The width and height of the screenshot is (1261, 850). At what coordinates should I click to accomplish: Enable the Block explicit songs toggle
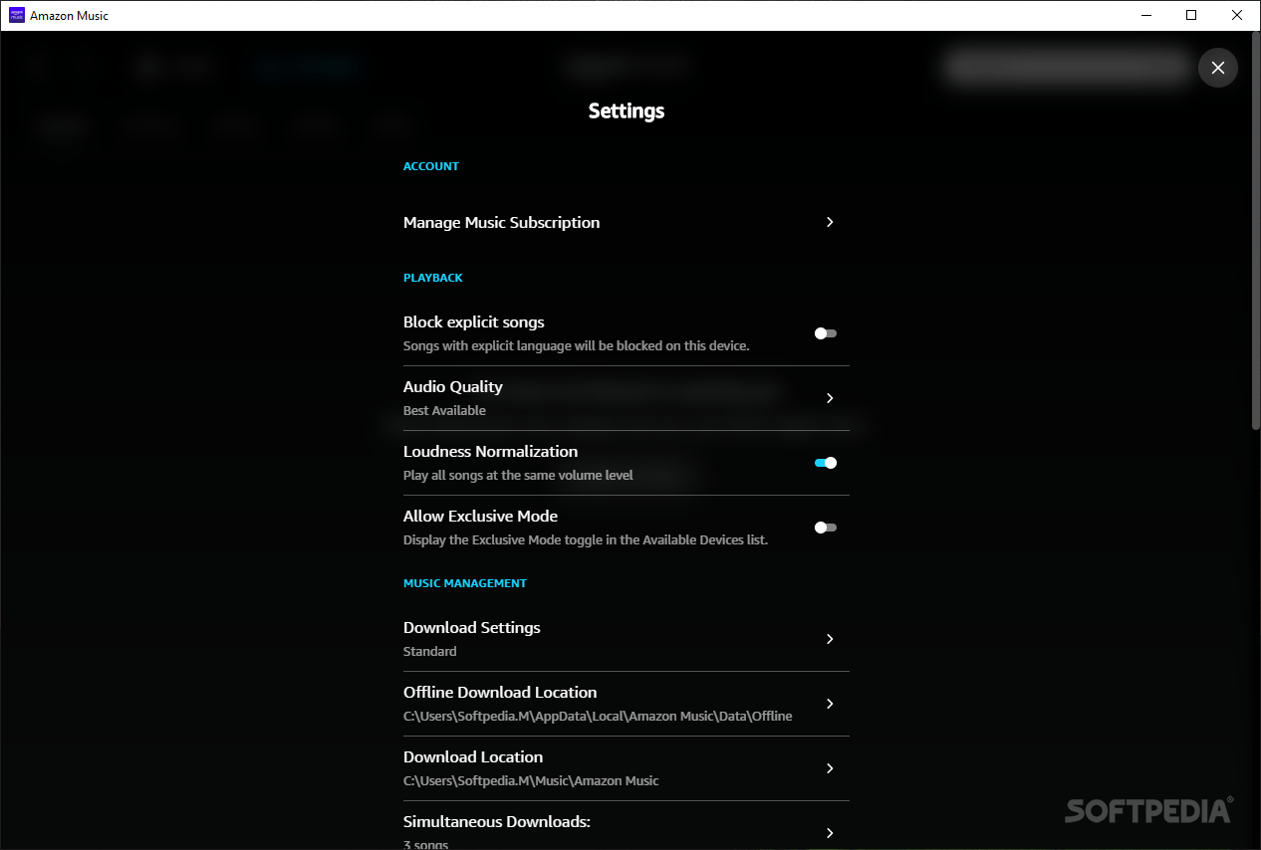pyautogui.click(x=825, y=333)
